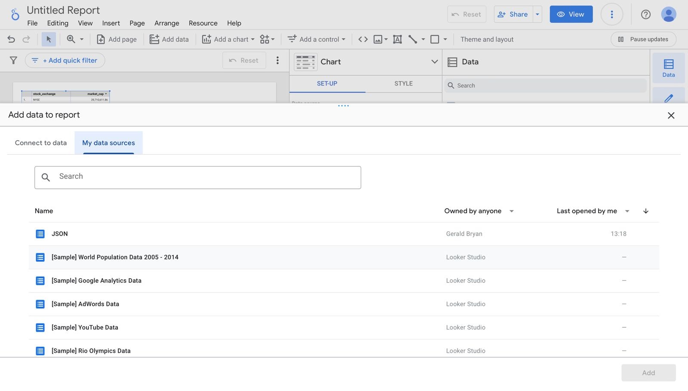The height and width of the screenshot is (391, 688).
Task: Click the filter bar Reset button
Action: pyautogui.click(x=244, y=60)
